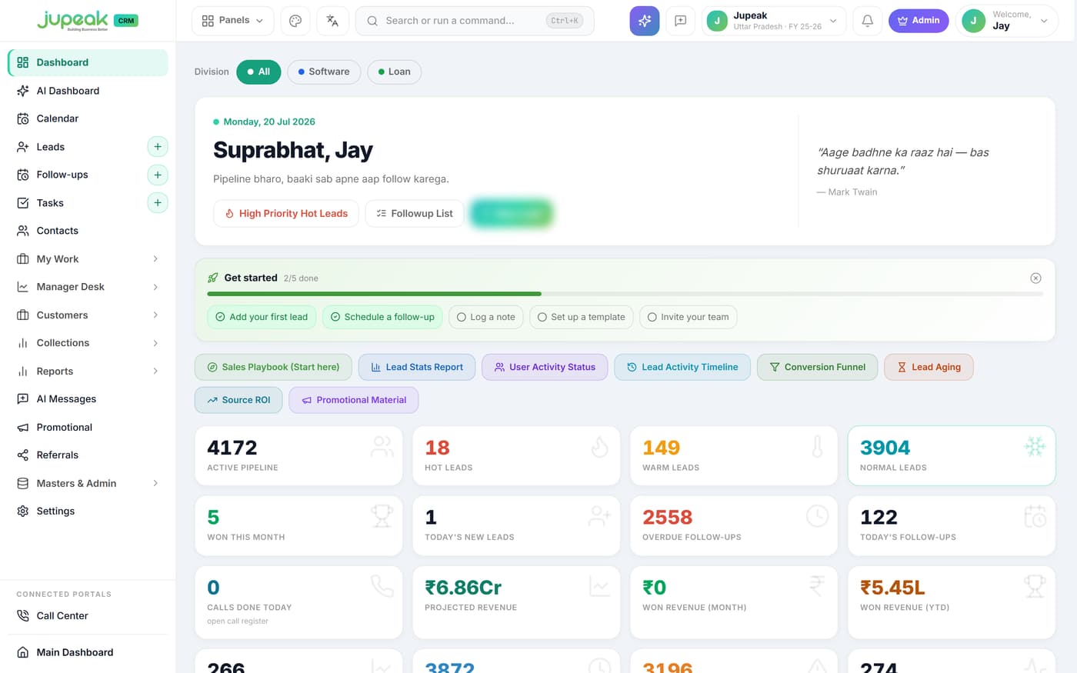1077x673 pixels.
Task: Expand the Masters & Admin sidebar section
Action: 88,483
